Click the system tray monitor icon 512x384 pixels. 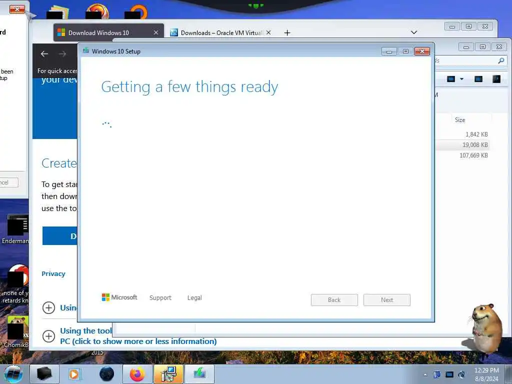pos(449,375)
